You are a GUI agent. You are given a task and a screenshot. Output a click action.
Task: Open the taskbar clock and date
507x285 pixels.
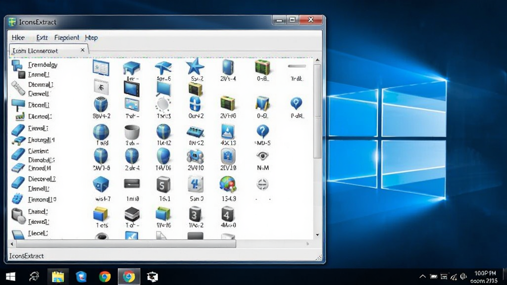484,277
